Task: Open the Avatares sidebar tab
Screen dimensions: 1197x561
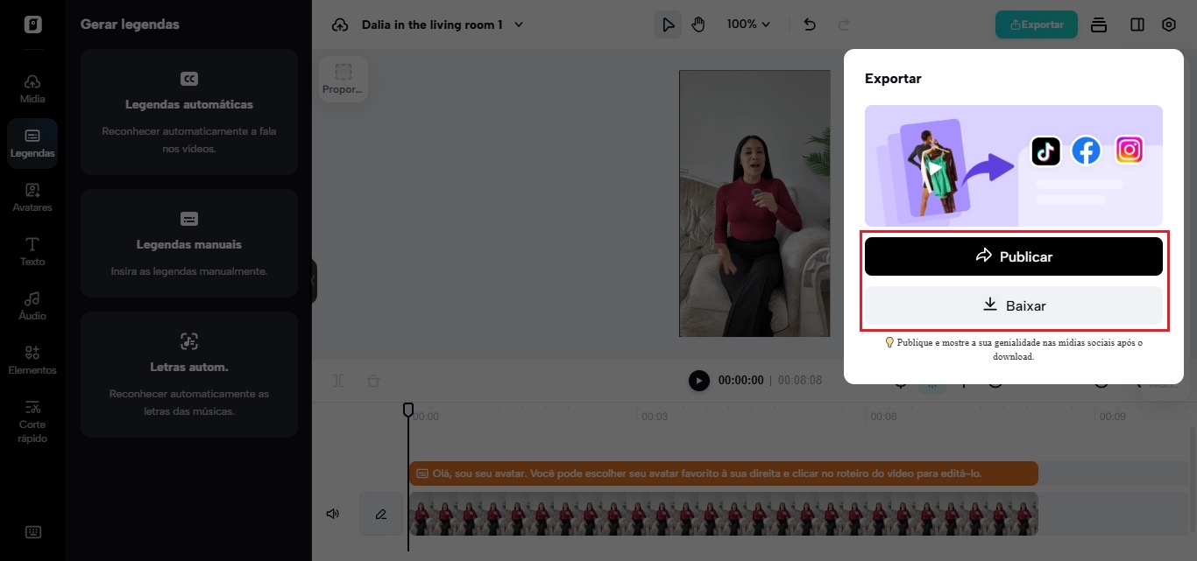Action: [x=32, y=197]
